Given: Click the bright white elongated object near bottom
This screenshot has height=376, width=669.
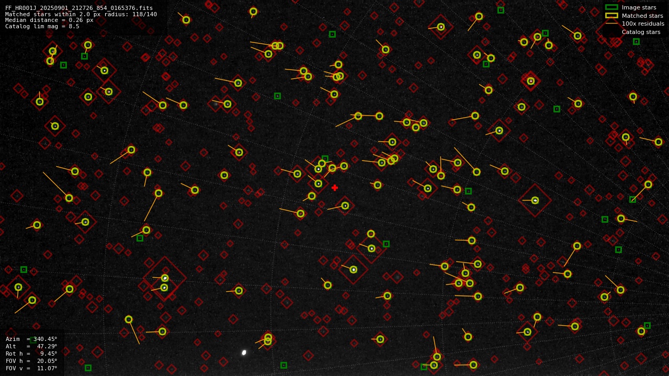Looking at the screenshot, I should [x=244, y=352].
